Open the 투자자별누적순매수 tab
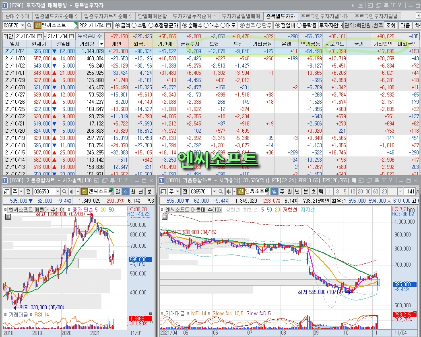This screenshot has width=421, height=337. tap(194, 16)
